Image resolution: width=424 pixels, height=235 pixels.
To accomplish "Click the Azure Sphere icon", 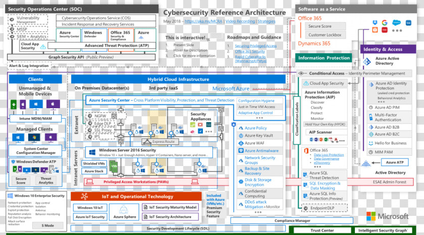I will tap(124, 209).
